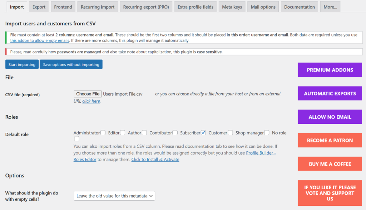Switch to the Frontend tab
This screenshot has width=366, height=210.
point(63,6)
